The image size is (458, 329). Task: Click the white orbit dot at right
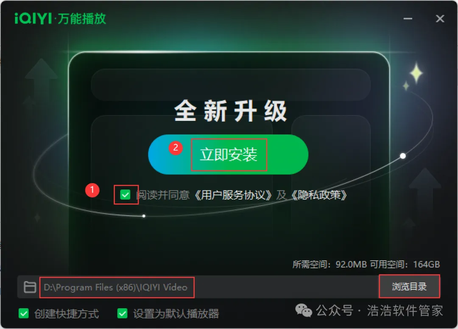[x=403, y=156]
